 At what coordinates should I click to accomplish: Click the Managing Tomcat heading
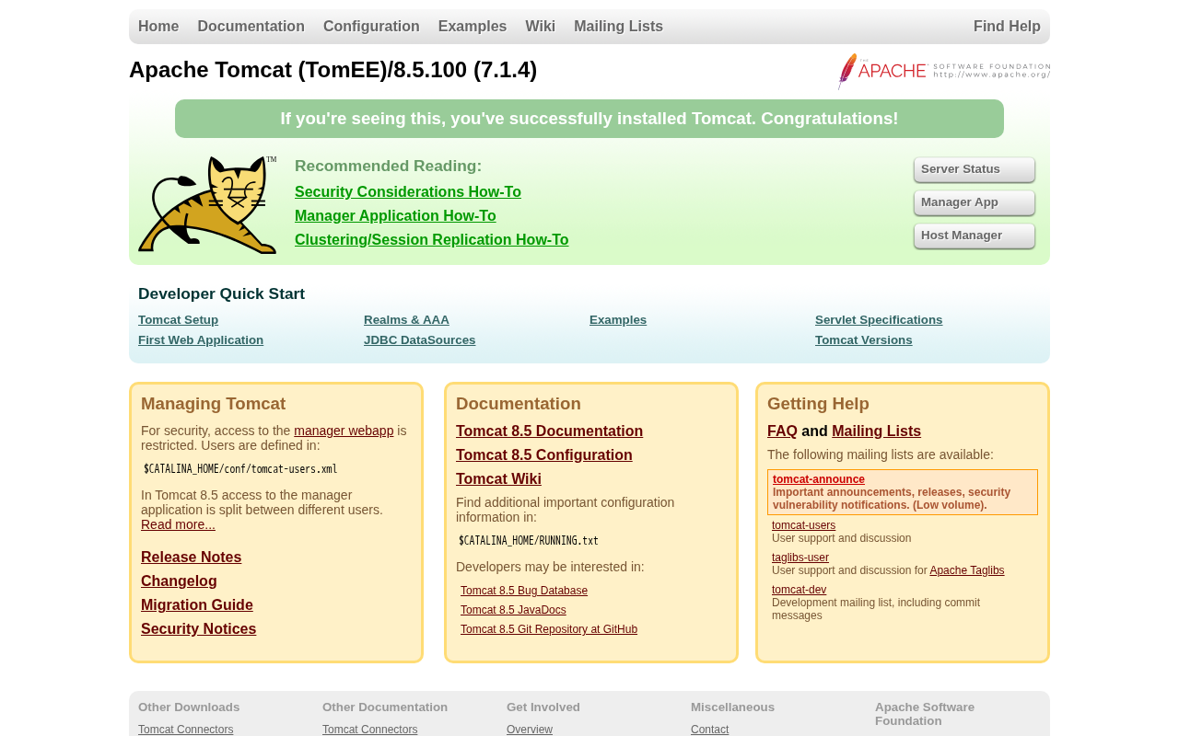[x=213, y=404]
